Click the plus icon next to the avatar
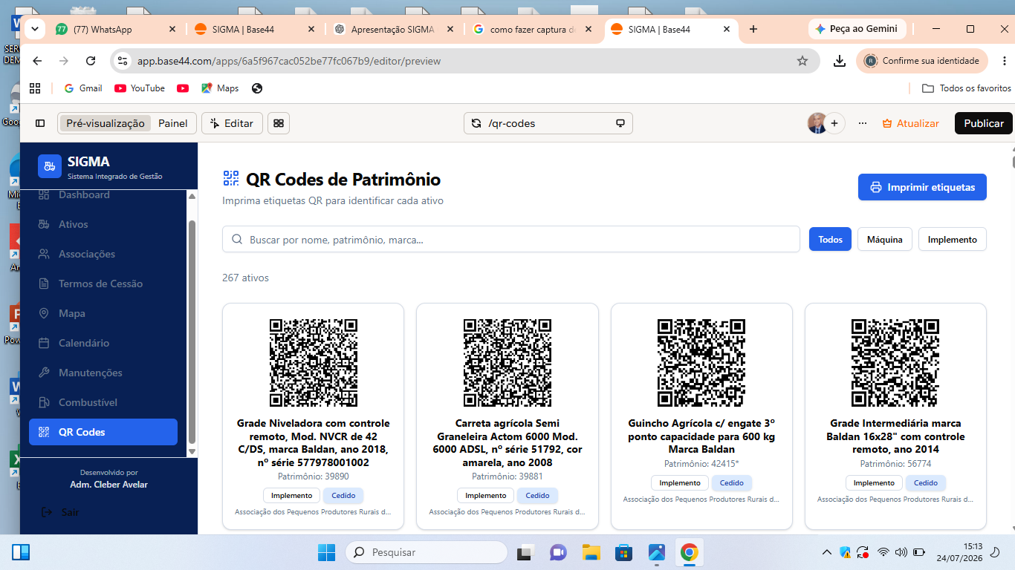The height and width of the screenshot is (570, 1015). point(834,123)
